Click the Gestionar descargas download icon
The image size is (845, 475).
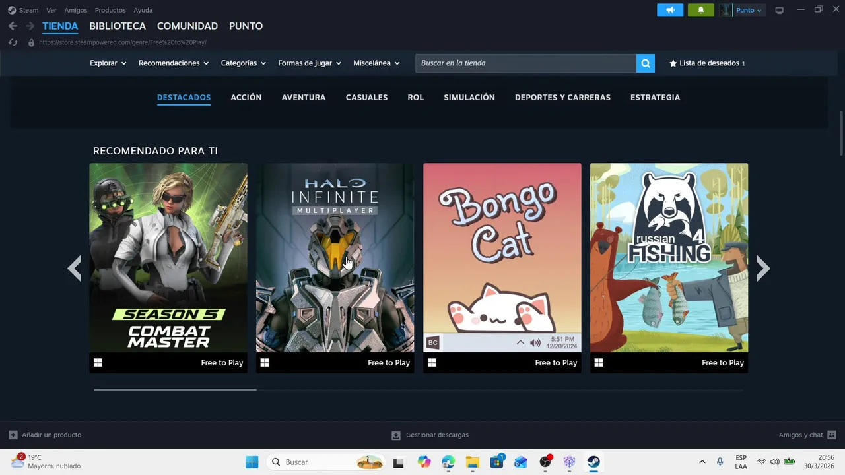[396, 435]
